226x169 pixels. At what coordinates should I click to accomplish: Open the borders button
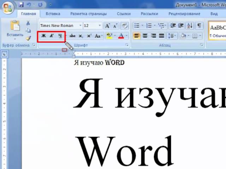tap(195, 36)
